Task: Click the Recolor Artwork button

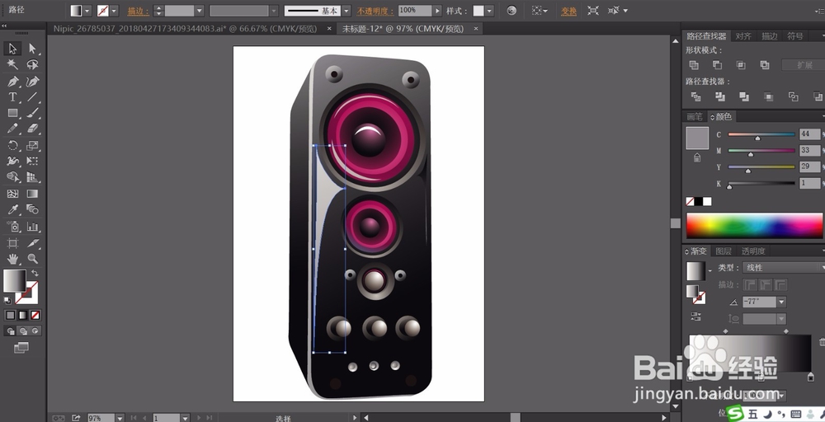Action: point(511,11)
